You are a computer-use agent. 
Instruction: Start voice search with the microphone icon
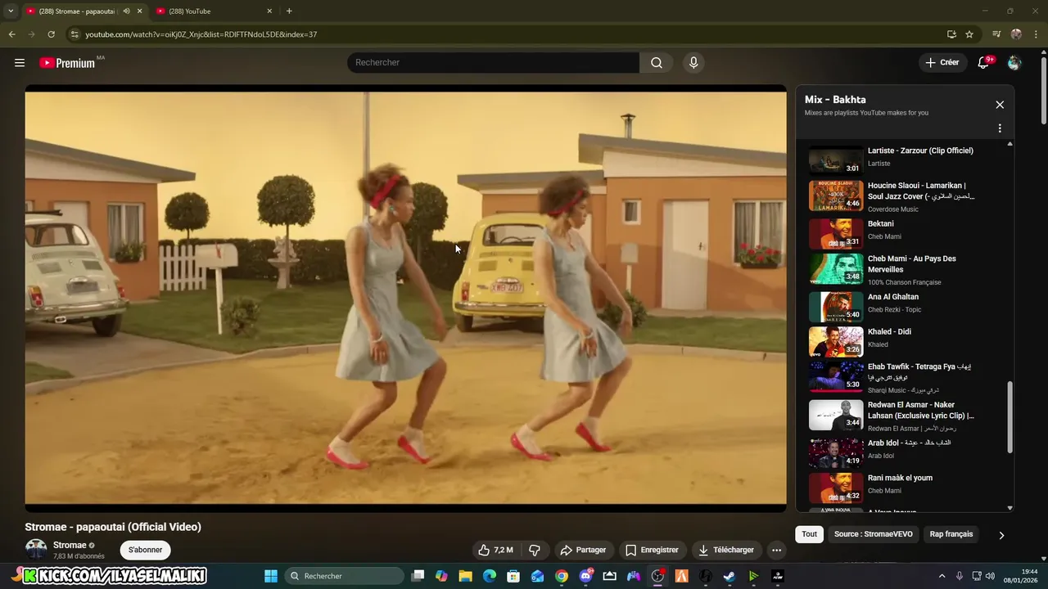(x=693, y=63)
